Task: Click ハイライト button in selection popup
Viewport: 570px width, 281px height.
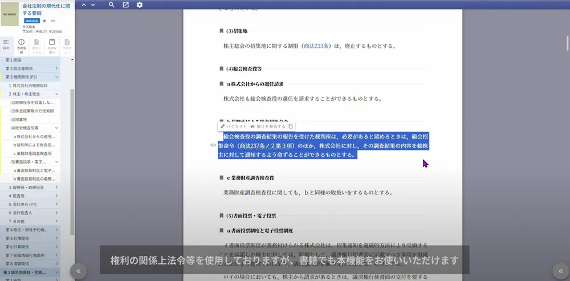Action: pyautogui.click(x=234, y=127)
